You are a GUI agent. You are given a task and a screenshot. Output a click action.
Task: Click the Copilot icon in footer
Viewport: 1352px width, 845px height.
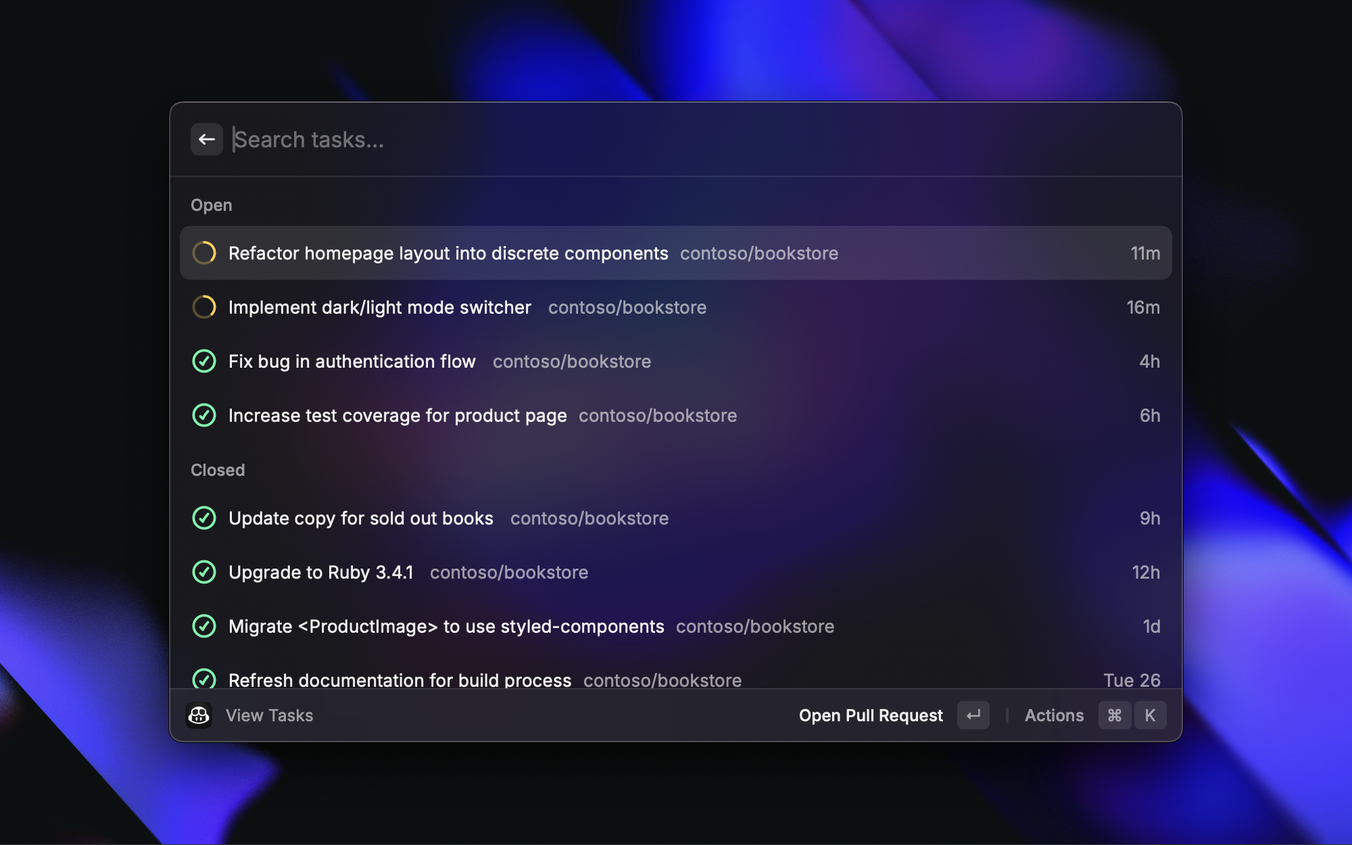click(199, 715)
